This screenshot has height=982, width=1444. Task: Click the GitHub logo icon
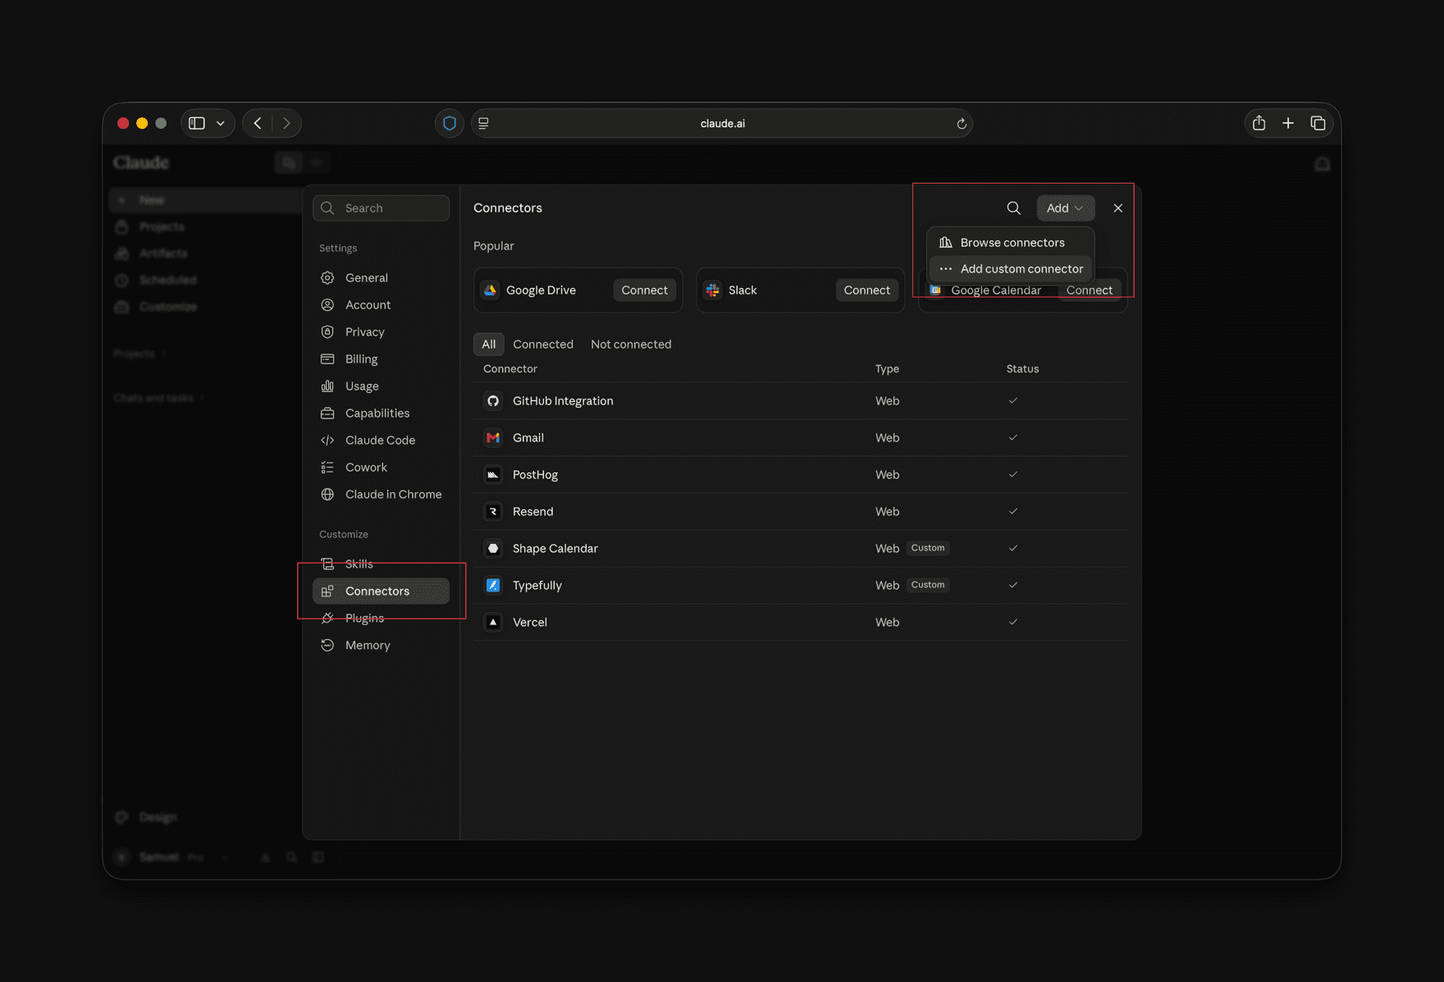click(493, 400)
